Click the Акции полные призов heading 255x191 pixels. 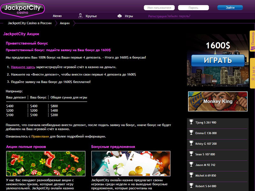[26, 147]
